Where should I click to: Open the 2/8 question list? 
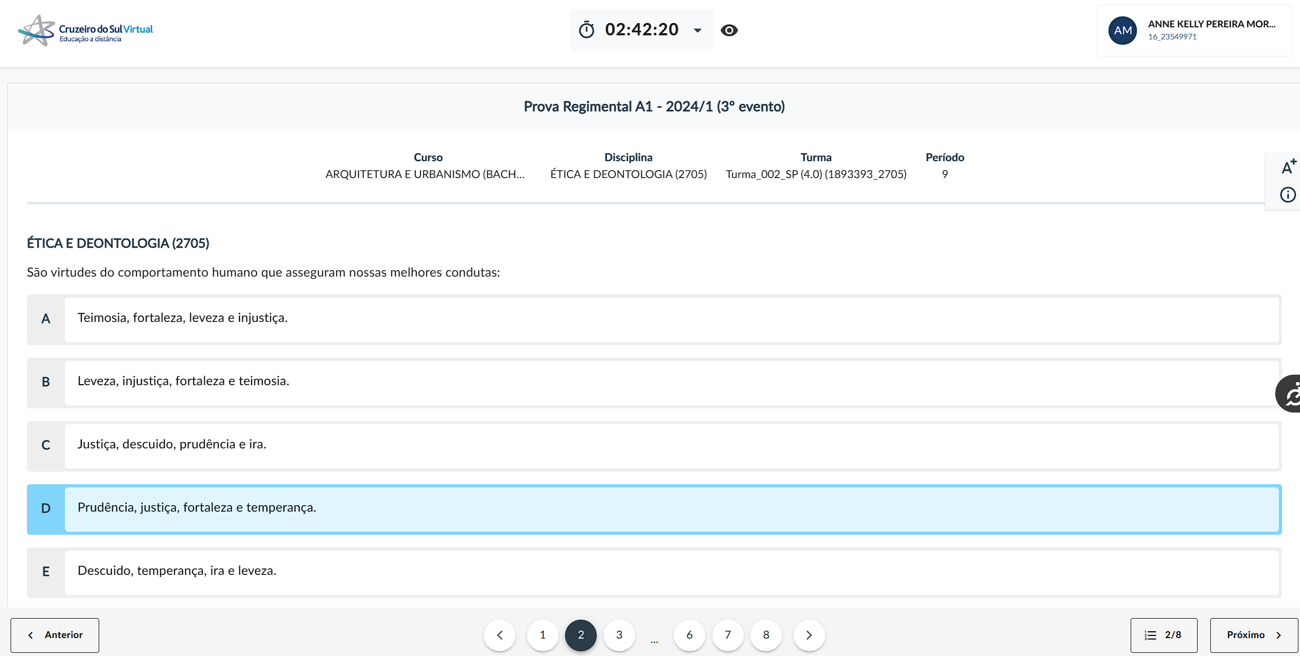(x=1163, y=635)
